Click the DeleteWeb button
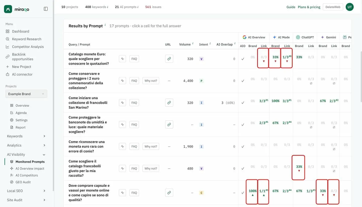 click(333, 7)
